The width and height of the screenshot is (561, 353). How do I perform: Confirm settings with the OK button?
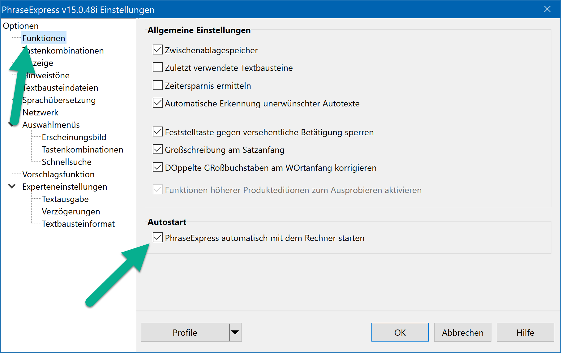400,332
